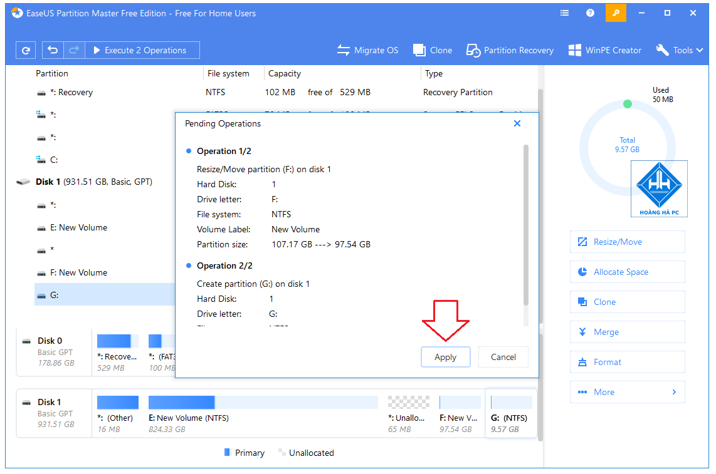Open the Tools dropdown menu
The height and width of the screenshot is (474, 716).
coord(679,50)
